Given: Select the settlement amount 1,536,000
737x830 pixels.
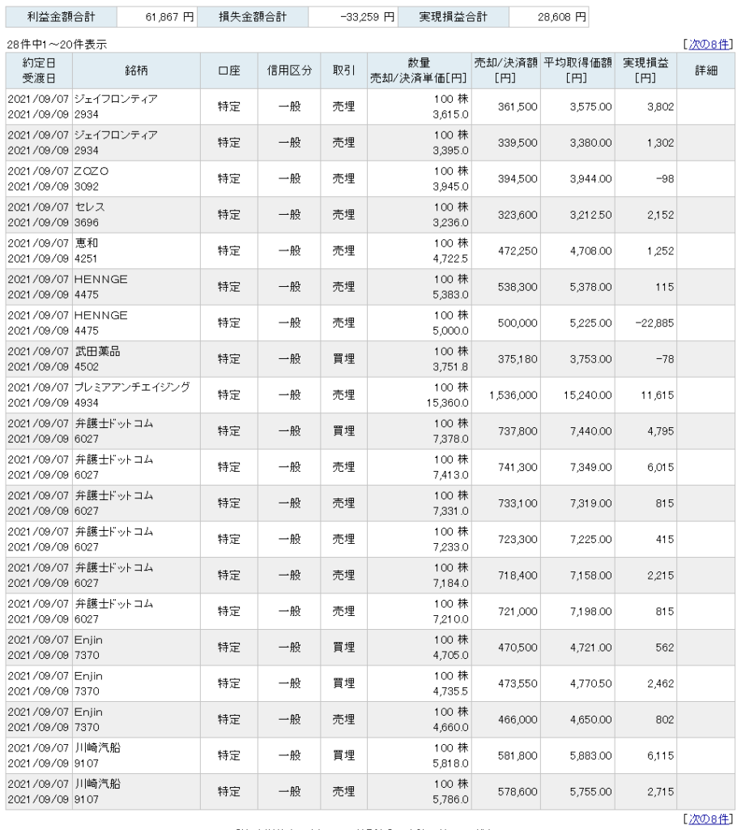Looking at the screenshot, I should (x=513, y=395).
